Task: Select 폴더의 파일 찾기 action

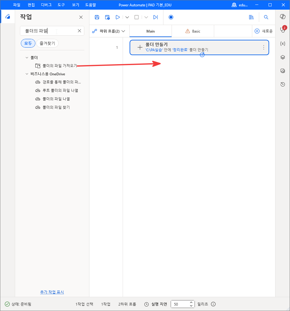Action: point(53,107)
